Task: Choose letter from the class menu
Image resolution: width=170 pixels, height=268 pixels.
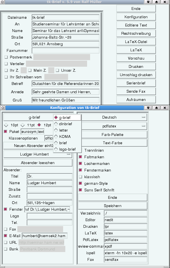Action: point(67,130)
